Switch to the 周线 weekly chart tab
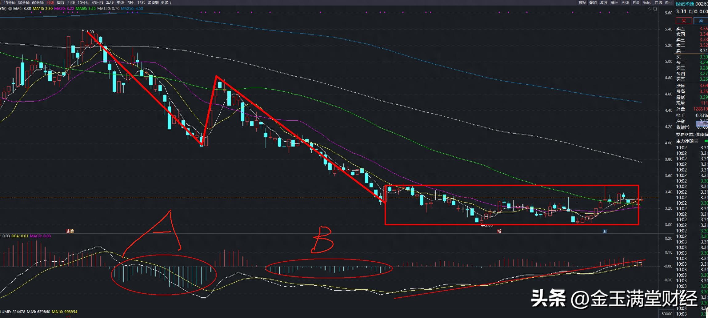Viewport: 708px width, 318px height. point(61,3)
